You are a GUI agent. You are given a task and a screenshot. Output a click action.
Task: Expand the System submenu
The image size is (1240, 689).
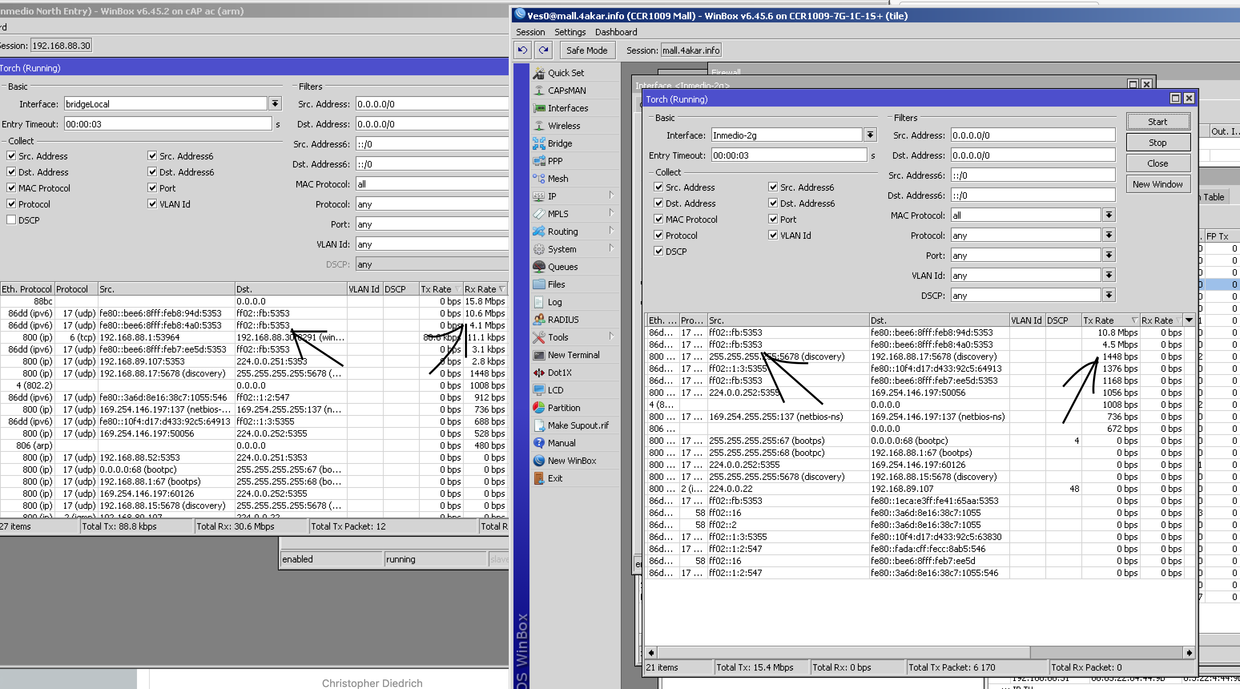coord(611,248)
